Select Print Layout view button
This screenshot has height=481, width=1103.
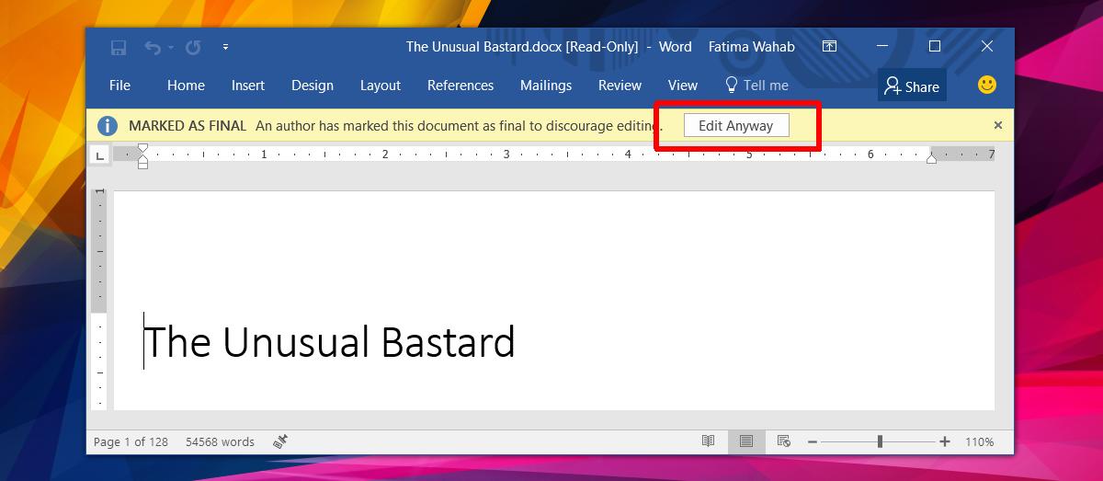point(746,441)
